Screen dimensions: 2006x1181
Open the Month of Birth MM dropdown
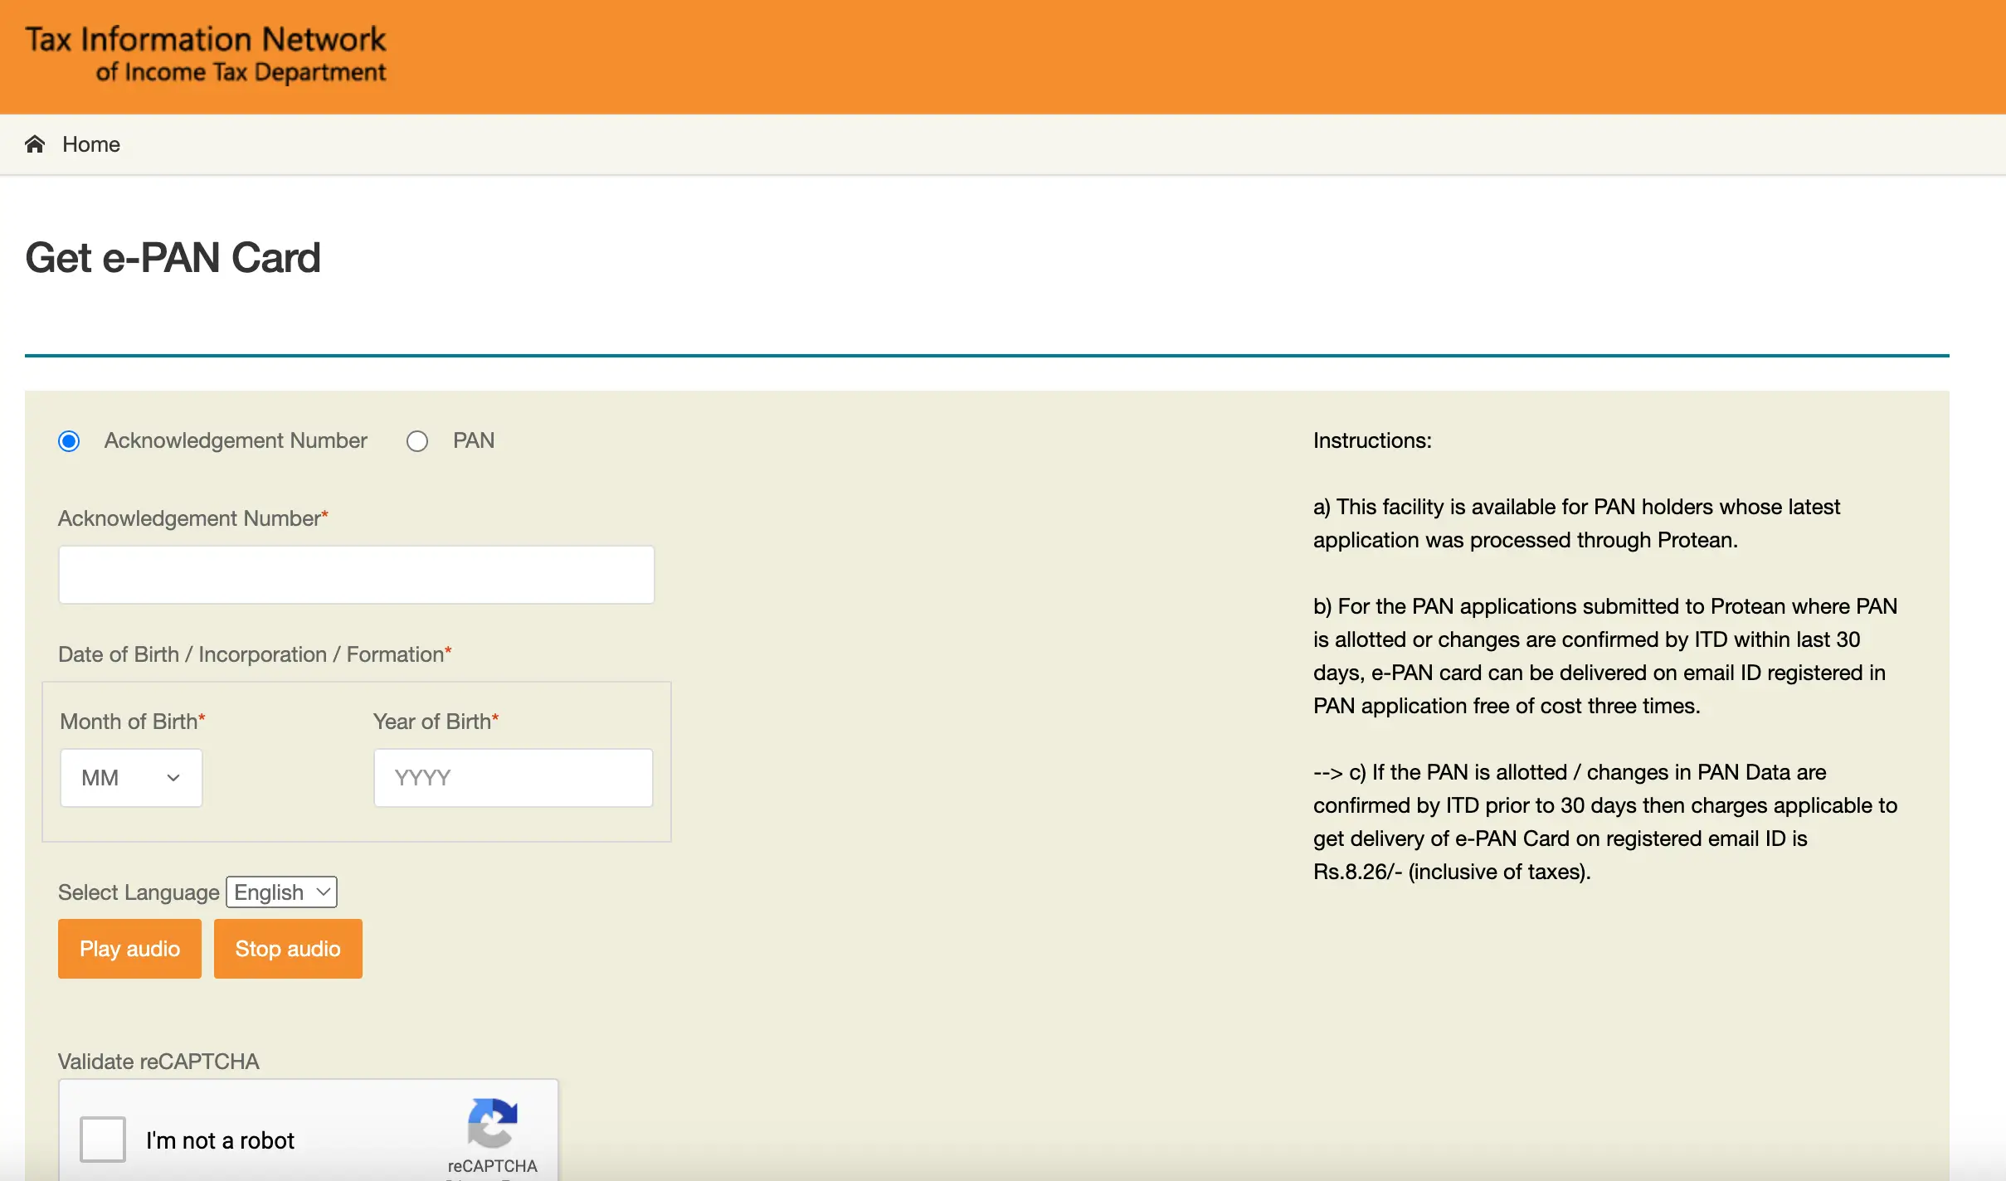[131, 778]
